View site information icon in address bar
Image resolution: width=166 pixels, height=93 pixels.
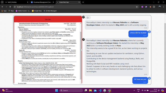(15, 7)
